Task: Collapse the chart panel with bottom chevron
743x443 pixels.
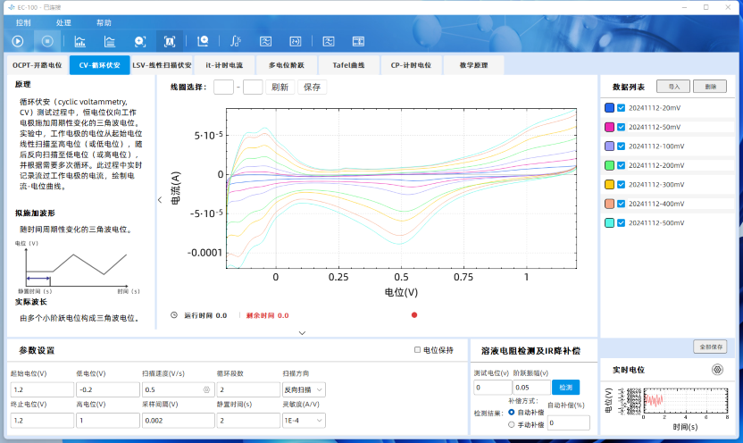Action: pos(302,332)
